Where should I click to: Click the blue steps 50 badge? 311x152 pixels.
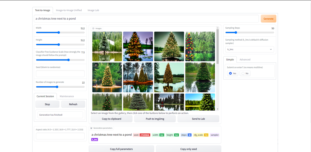coord(189,135)
